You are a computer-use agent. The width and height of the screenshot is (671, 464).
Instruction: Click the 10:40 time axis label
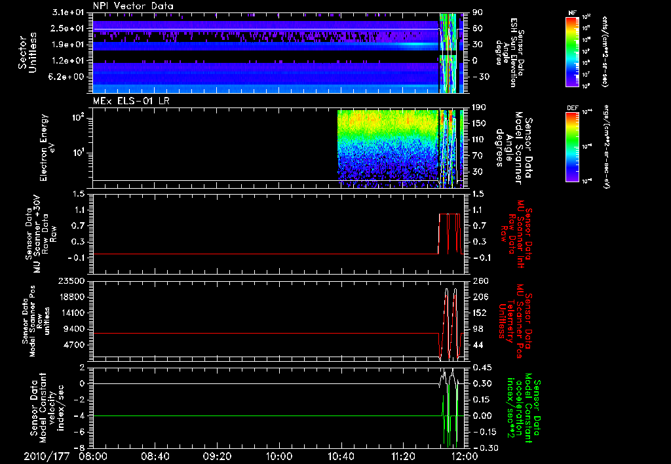click(x=341, y=455)
